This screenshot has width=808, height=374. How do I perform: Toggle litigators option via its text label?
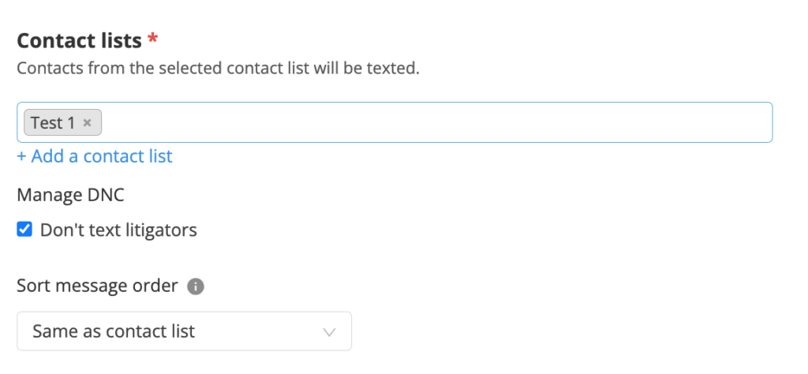point(118,230)
